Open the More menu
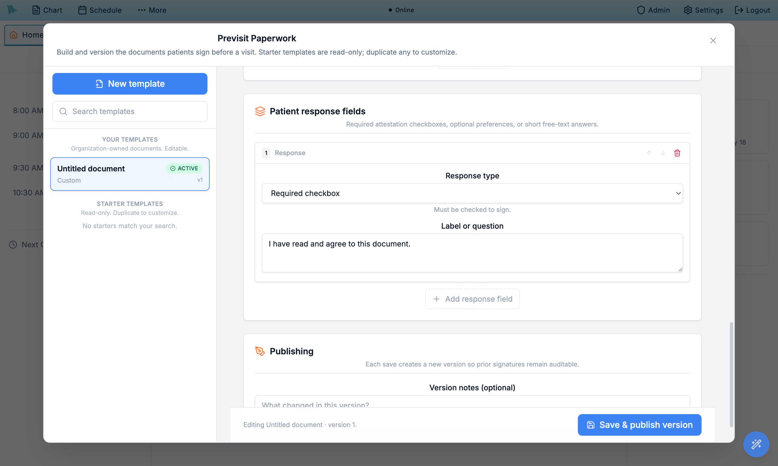 click(152, 10)
